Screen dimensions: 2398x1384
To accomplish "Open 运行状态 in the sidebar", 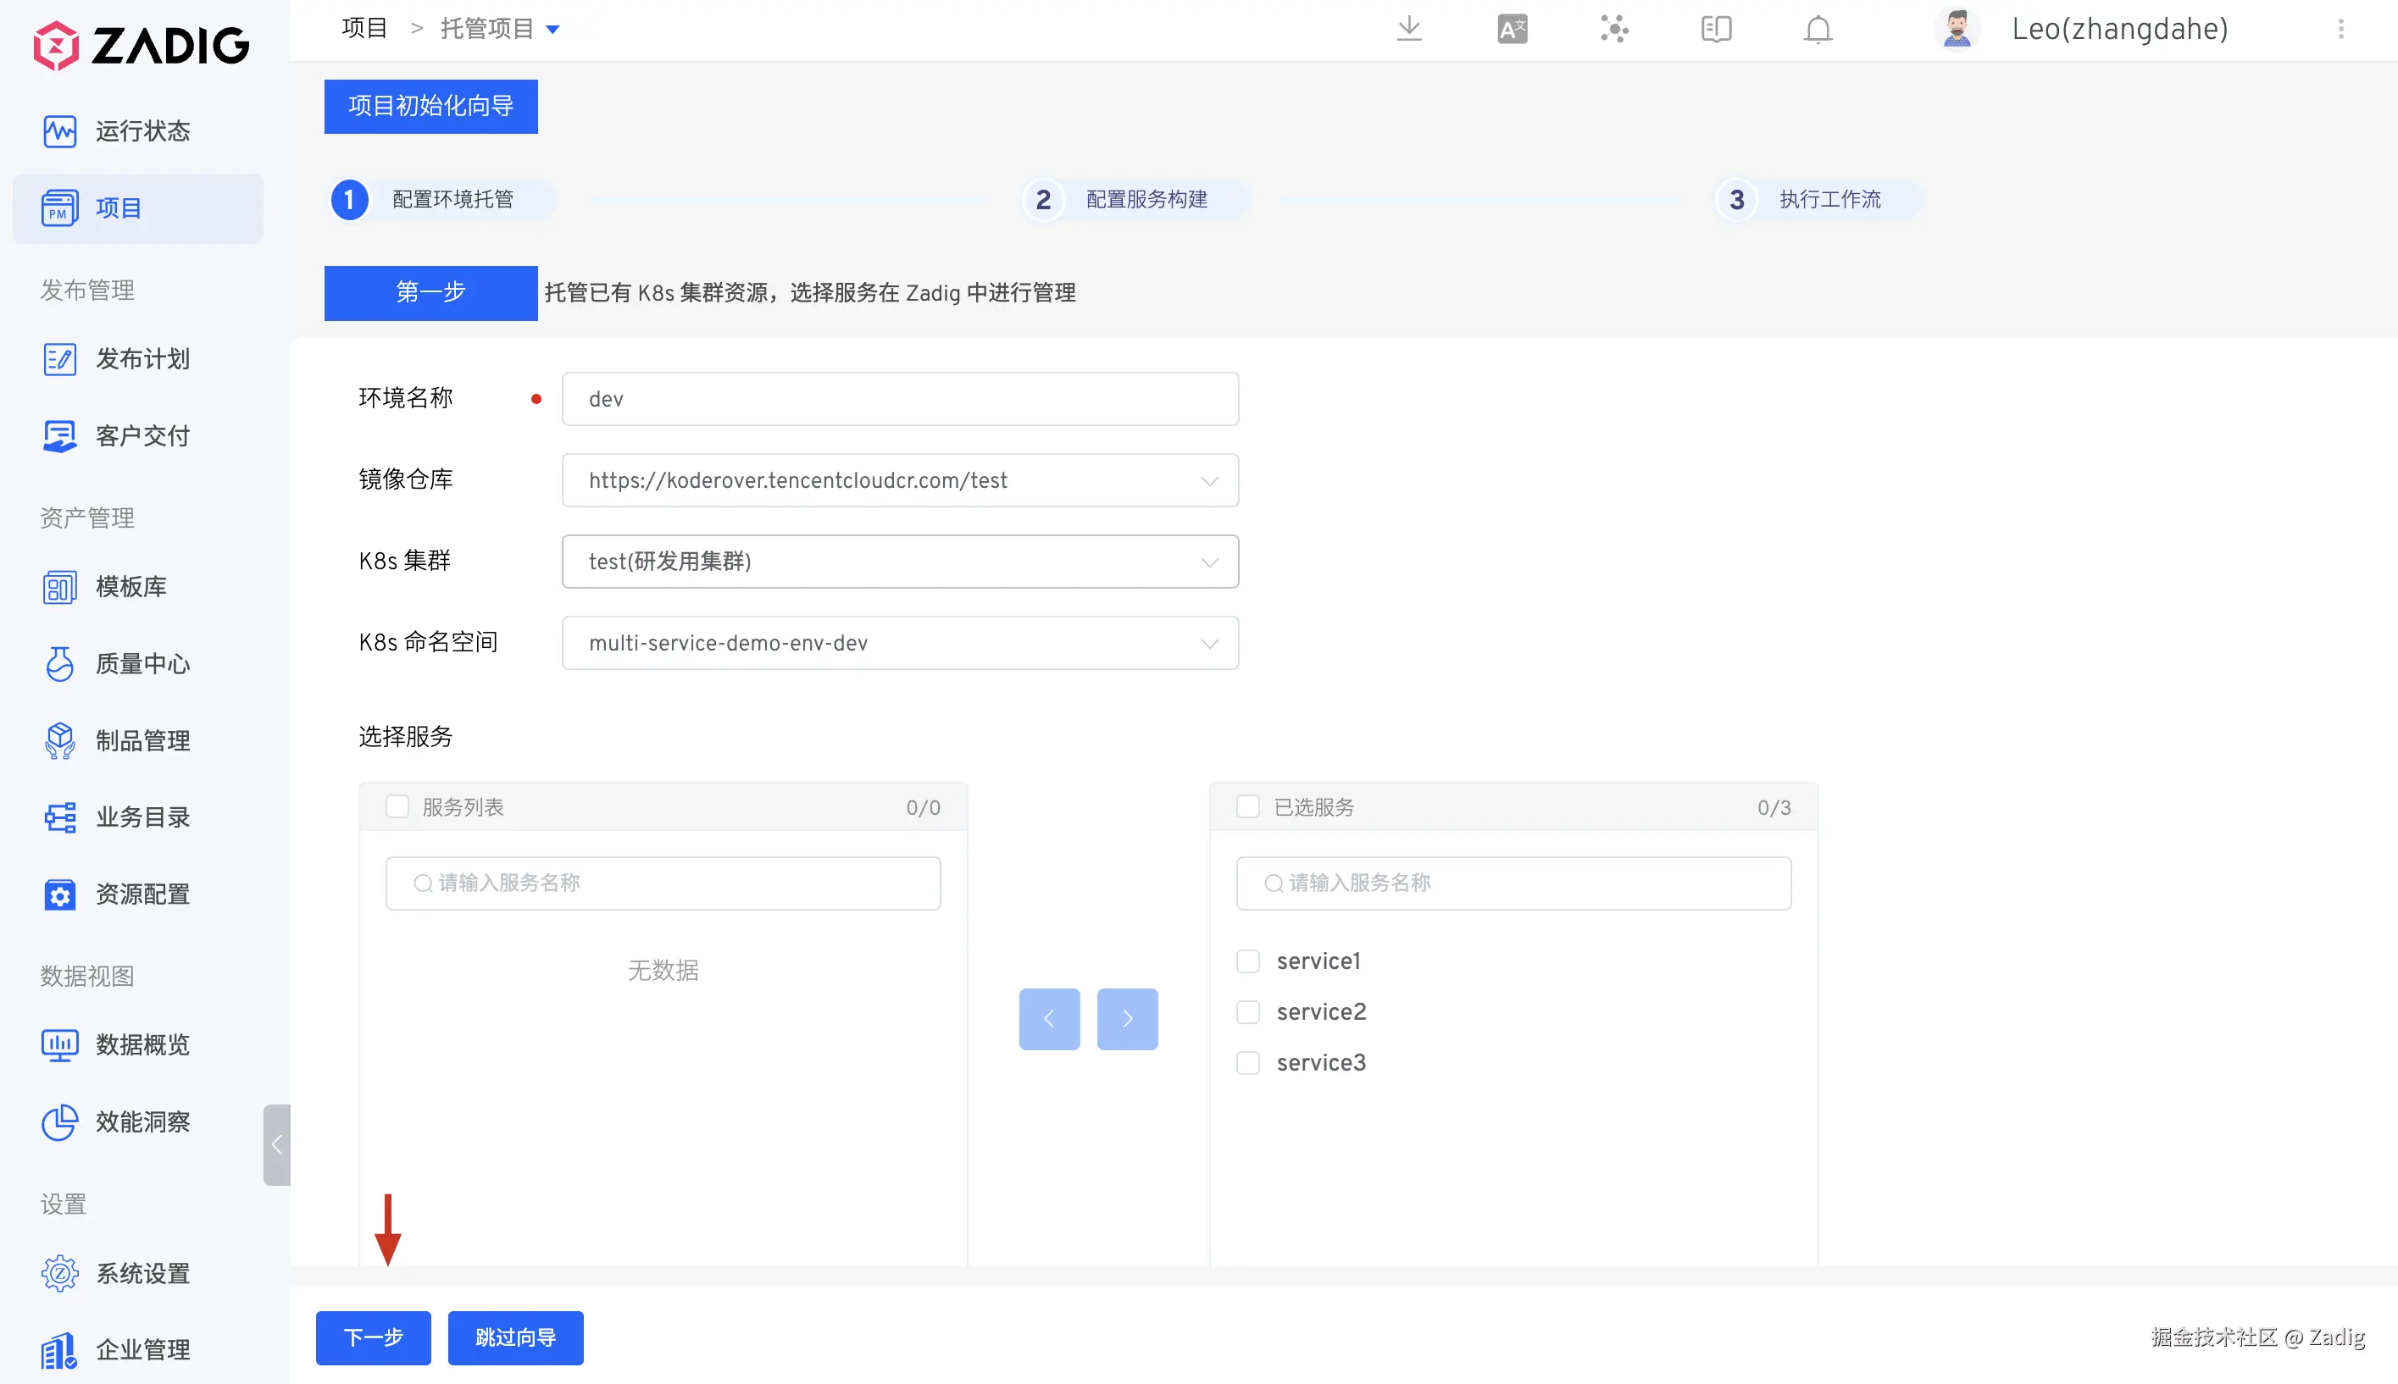I will pos(142,130).
